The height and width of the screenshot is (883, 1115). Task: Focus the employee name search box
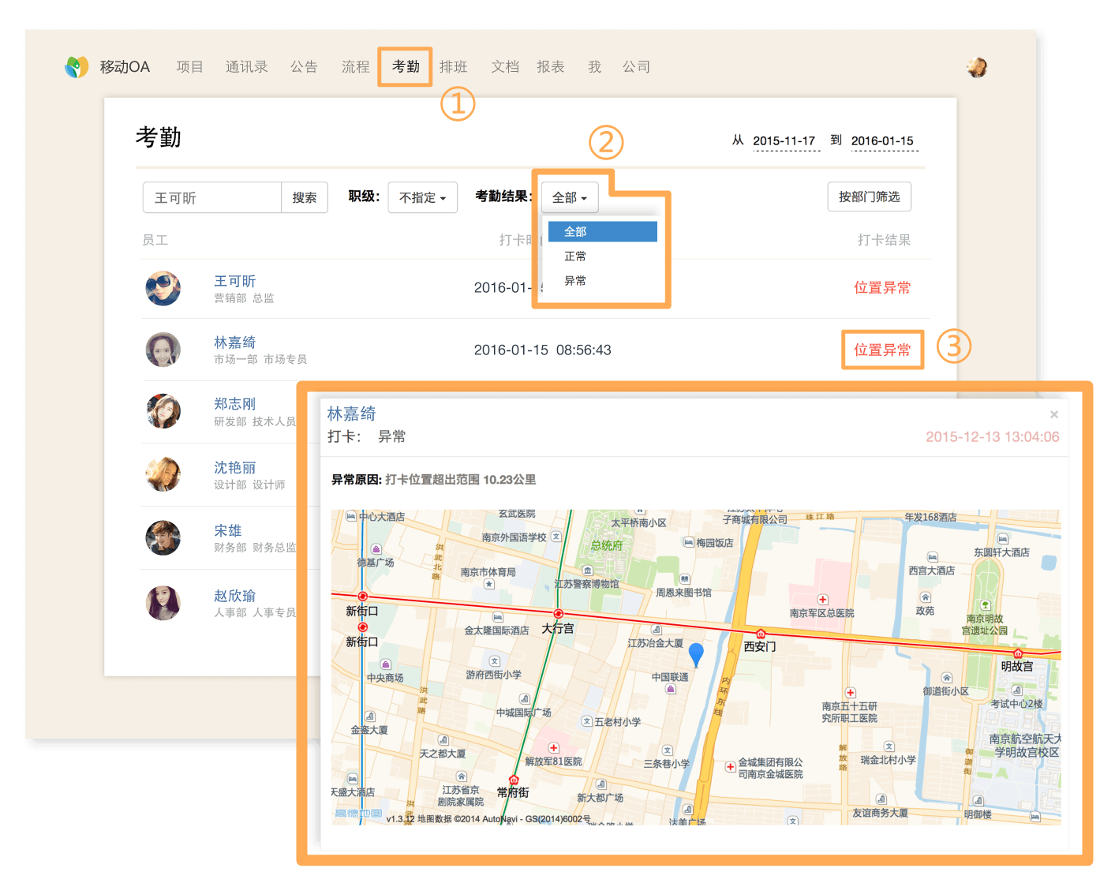(x=211, y=198)
